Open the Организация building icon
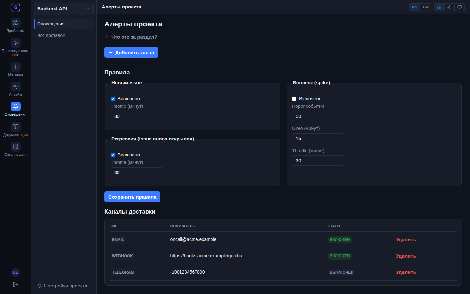This screenshot has width=470, height=294. pos(15,147)
